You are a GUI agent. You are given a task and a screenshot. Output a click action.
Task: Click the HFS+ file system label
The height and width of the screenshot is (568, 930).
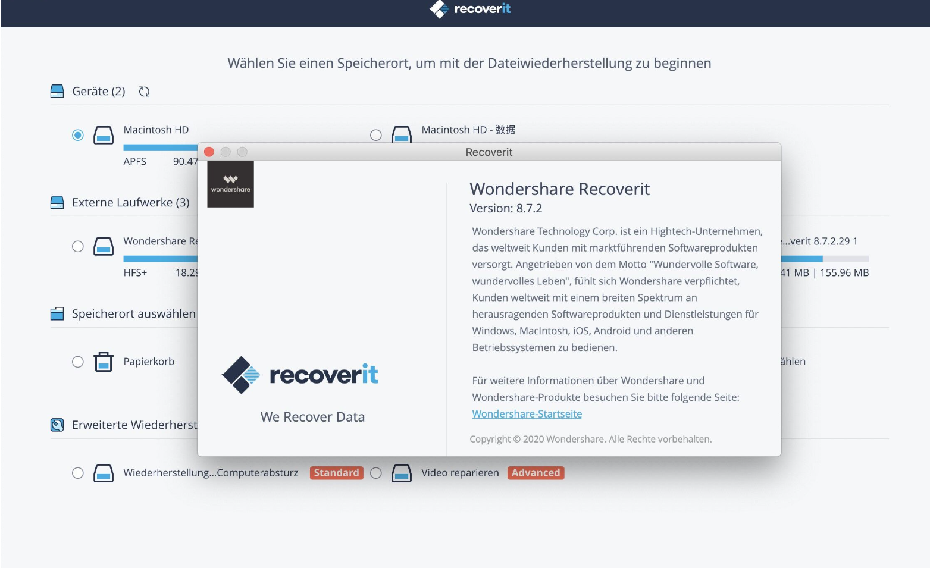pyautogui.click(x=135, y=272)
